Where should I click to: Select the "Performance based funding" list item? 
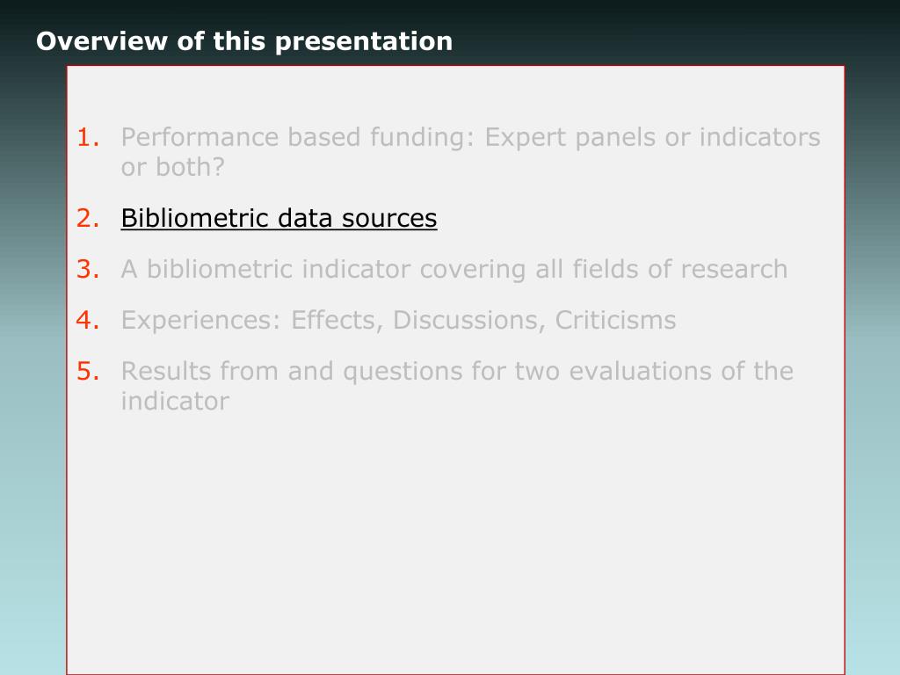(471, 152)
